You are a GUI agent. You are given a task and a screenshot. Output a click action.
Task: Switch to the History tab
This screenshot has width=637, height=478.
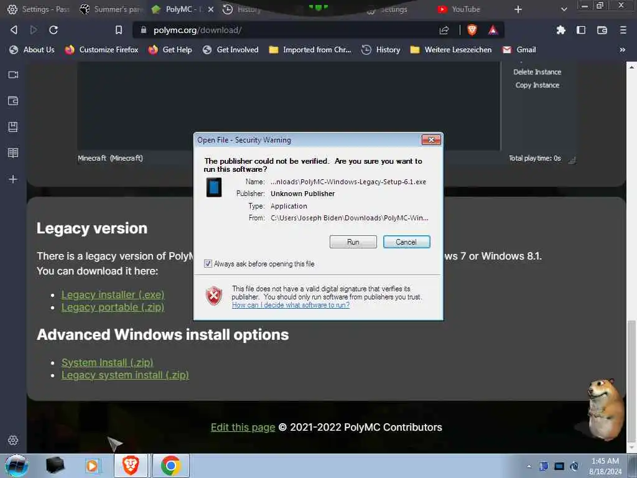(x=243, y=9)
